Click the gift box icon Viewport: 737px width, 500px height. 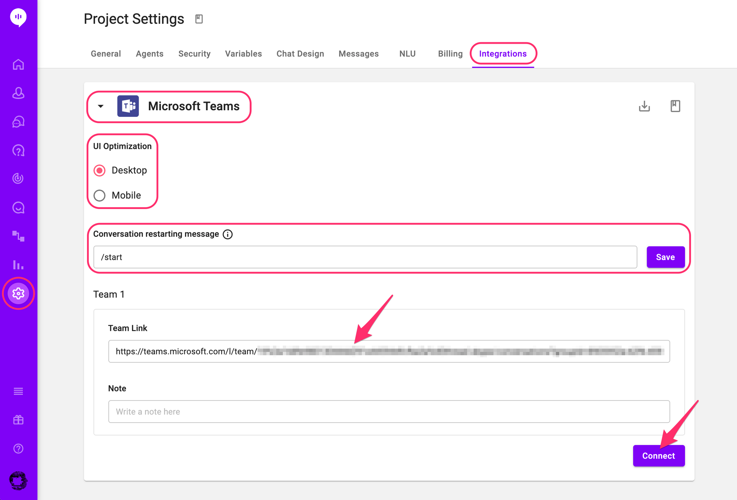point(18,420)
